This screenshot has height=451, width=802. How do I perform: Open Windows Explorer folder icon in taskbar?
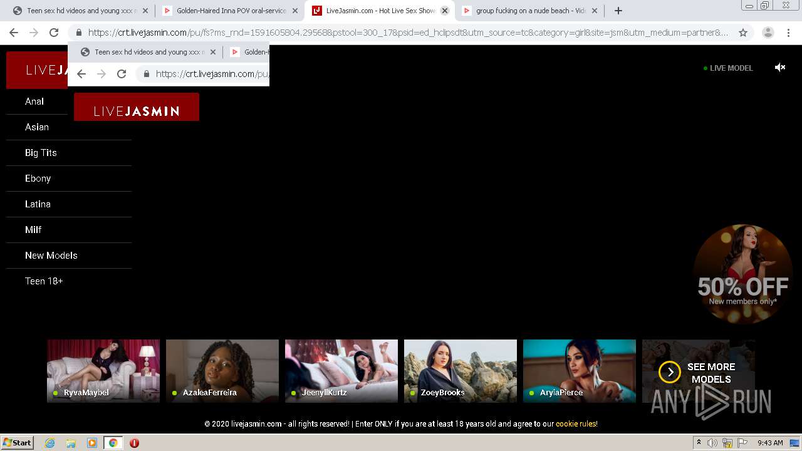coord(71,443)
